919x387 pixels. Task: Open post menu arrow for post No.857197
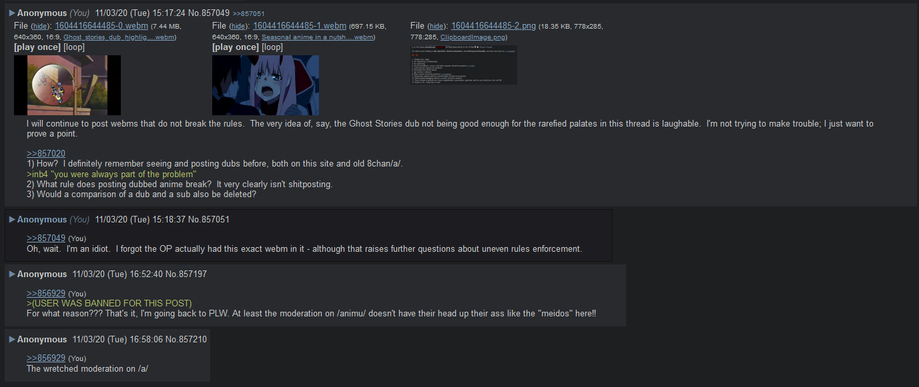[12, 274]
